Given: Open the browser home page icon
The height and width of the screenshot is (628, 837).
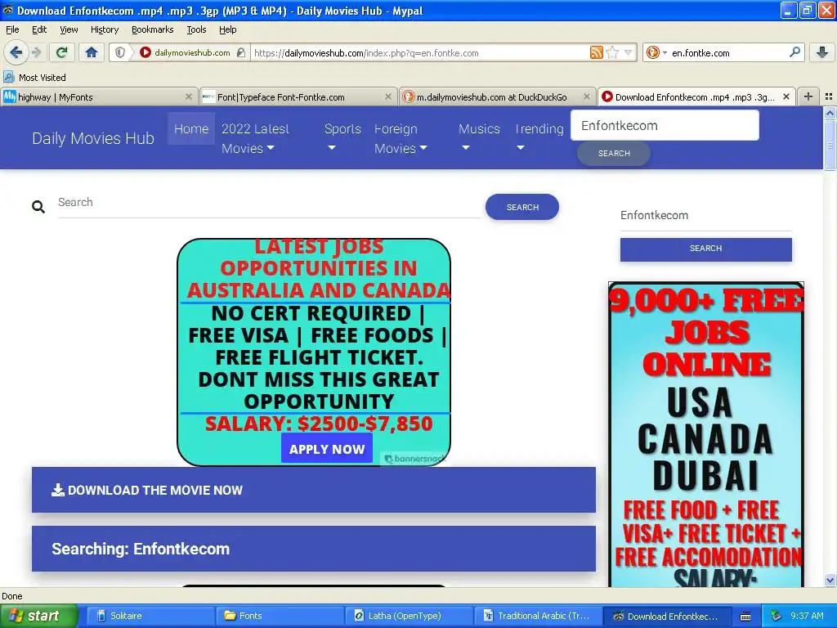Looking at the screenshot, I should (x=92, y=52).
